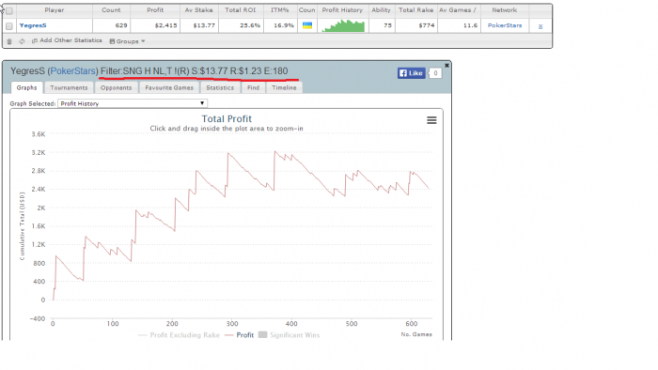Image resolution: width=658 pixels, height=370 pixels.
Task: Switch to the Timeline tab
Action: click(284, 87)
